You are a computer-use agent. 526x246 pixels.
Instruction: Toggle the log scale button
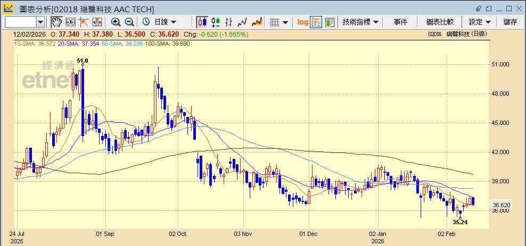pyautogui.click(x=302, y=22)
